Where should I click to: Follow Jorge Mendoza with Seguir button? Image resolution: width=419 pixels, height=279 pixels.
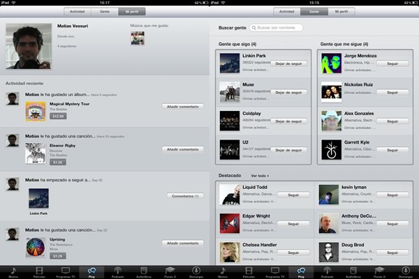tap(392, 63)
